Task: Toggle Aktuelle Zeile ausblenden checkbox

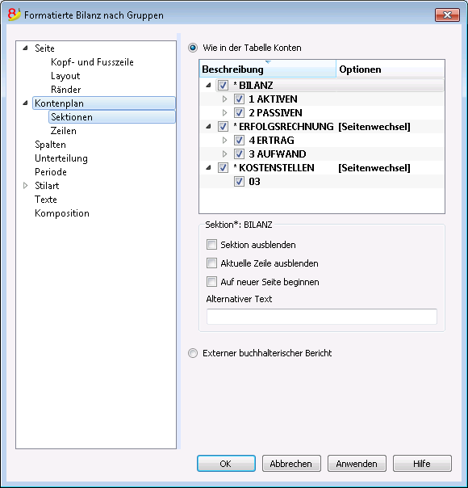Action: tap(211, 263)
